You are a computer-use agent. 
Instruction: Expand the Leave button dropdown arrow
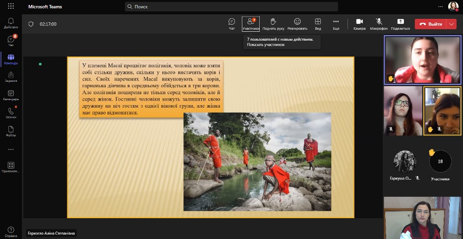(451, 24)
